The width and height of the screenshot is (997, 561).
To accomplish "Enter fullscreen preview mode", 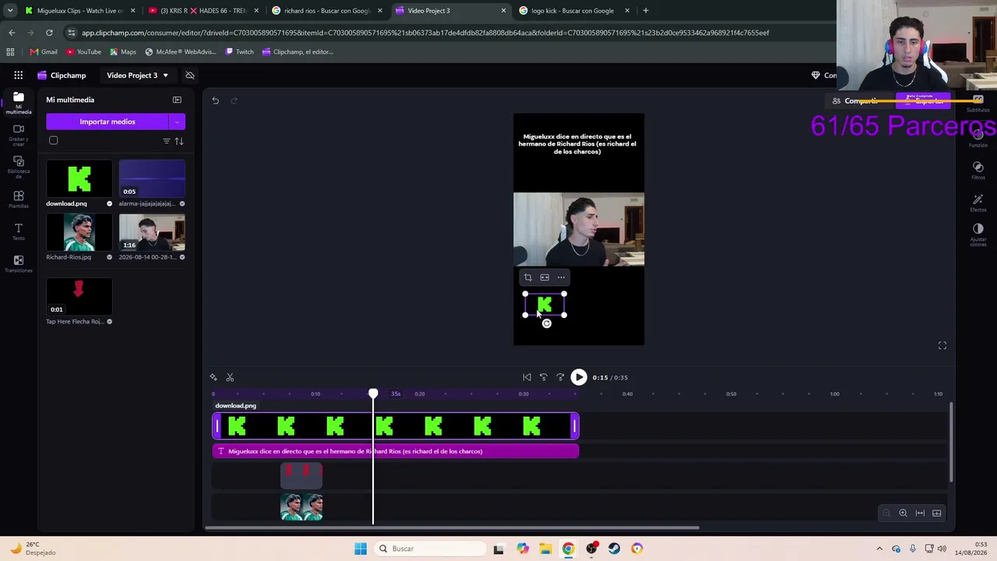I will (942, 345).
